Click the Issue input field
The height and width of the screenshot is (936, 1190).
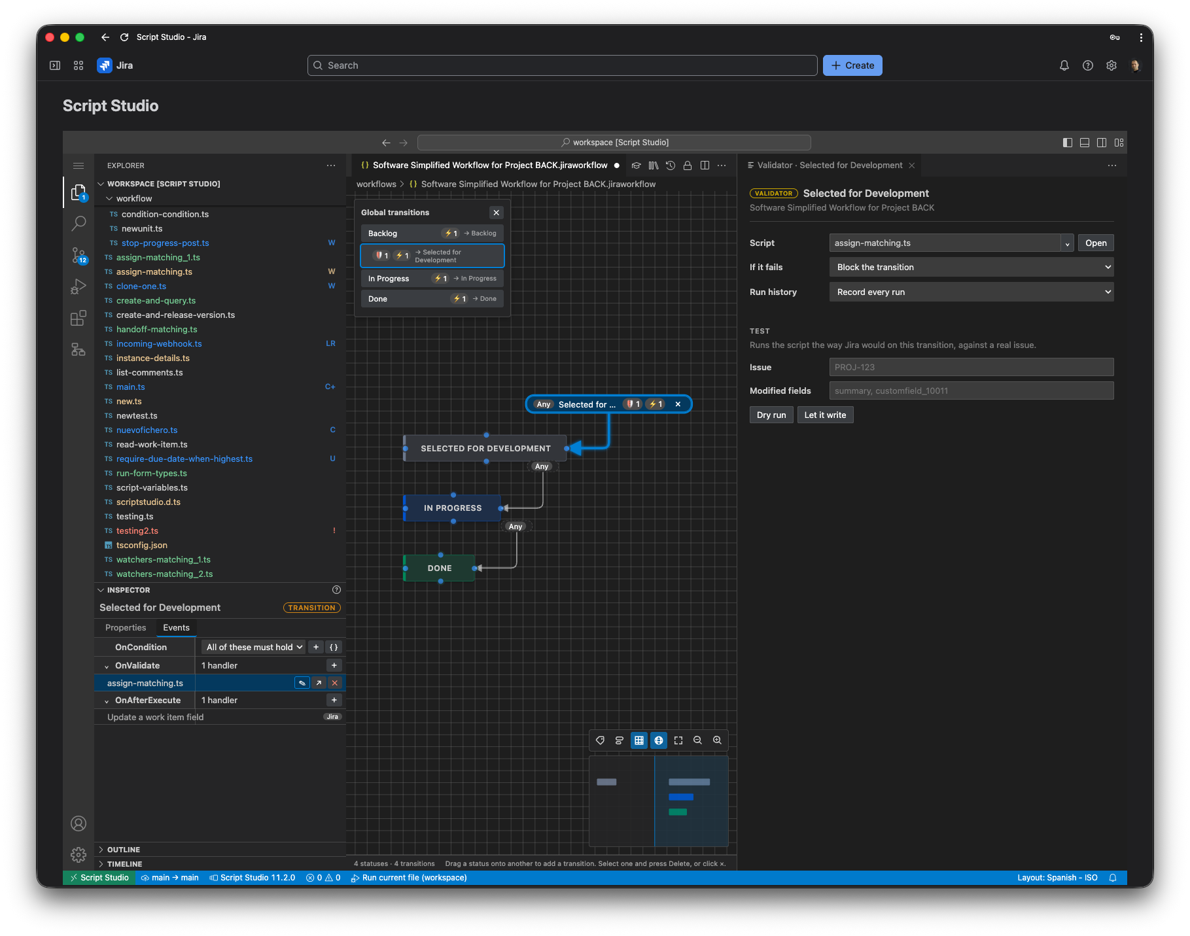point(971,367)
